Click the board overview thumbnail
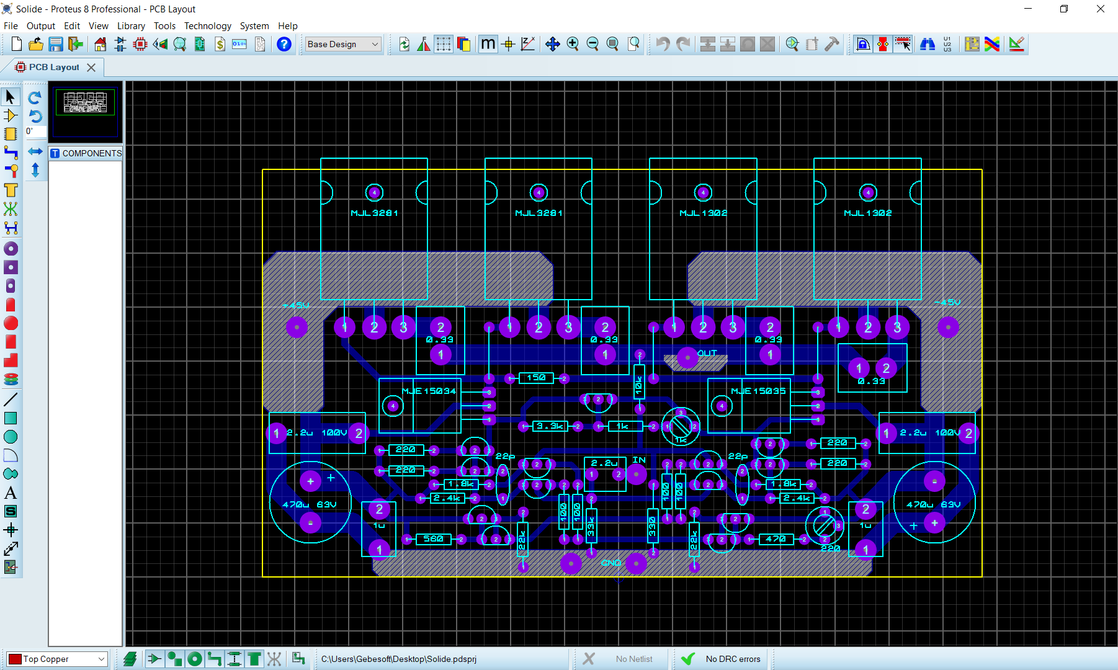Screen dimensions: 1118x670 tap(86, 102)
